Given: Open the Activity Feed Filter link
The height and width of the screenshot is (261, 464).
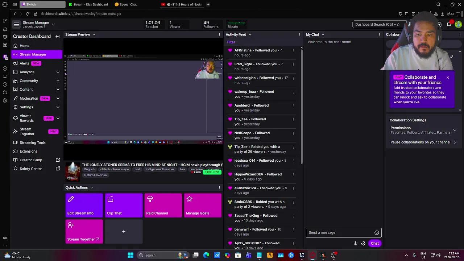Looking at the screenshot, I should (231, 42).
